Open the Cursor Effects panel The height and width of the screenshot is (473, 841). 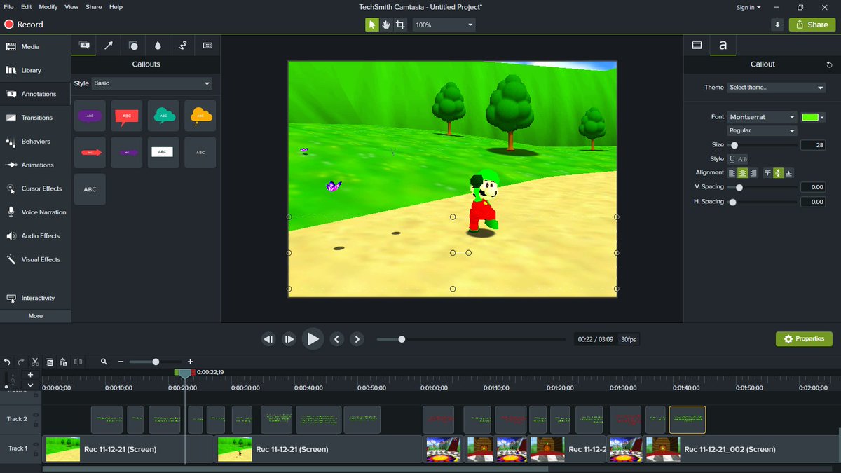[35, 188]
